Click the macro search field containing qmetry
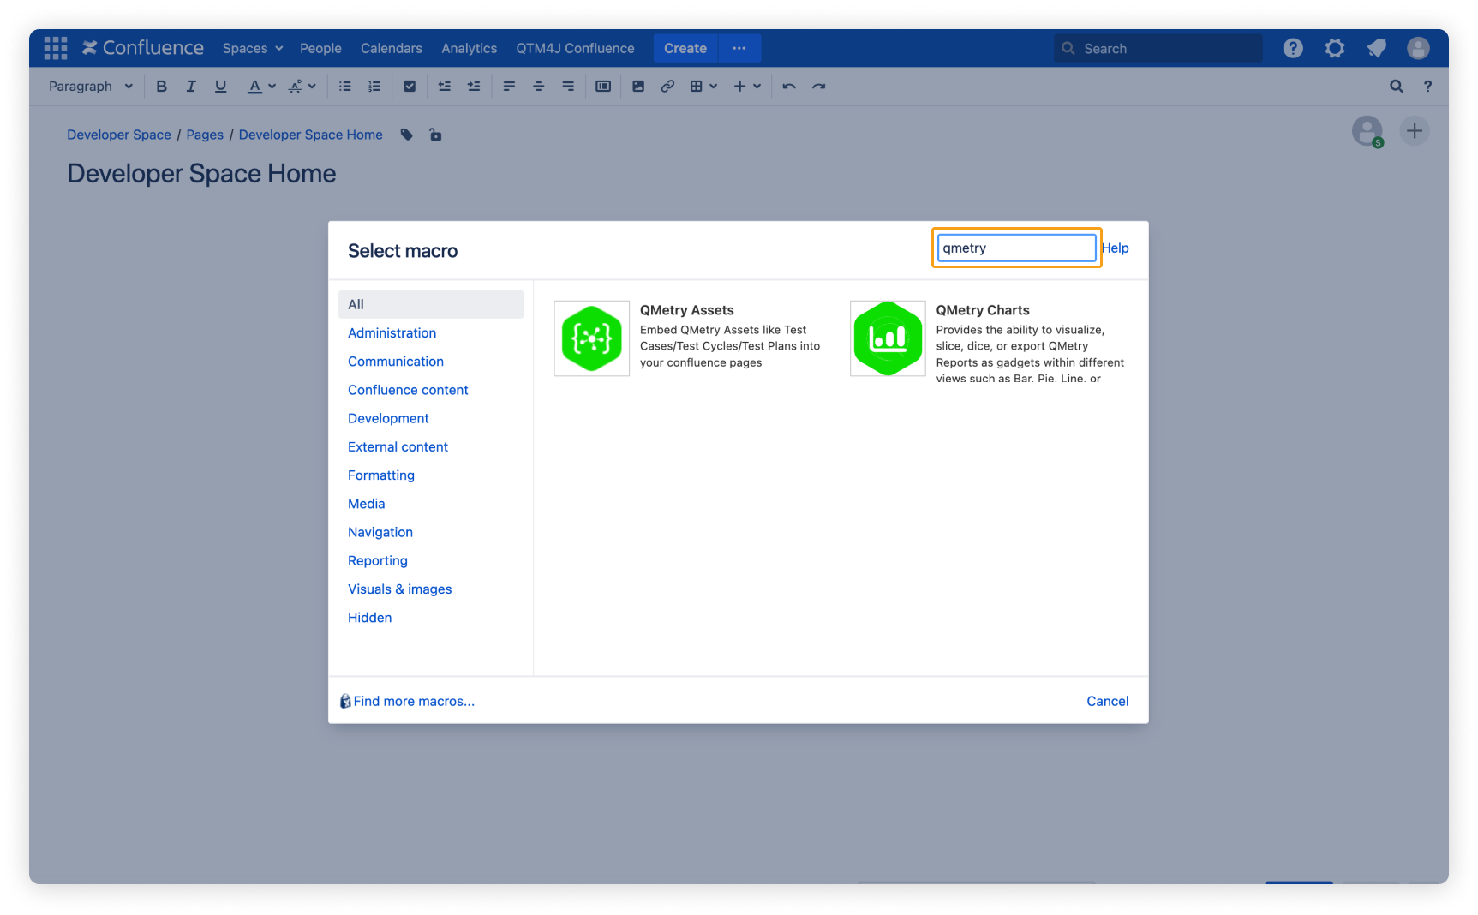 (x=1016, y=248)
